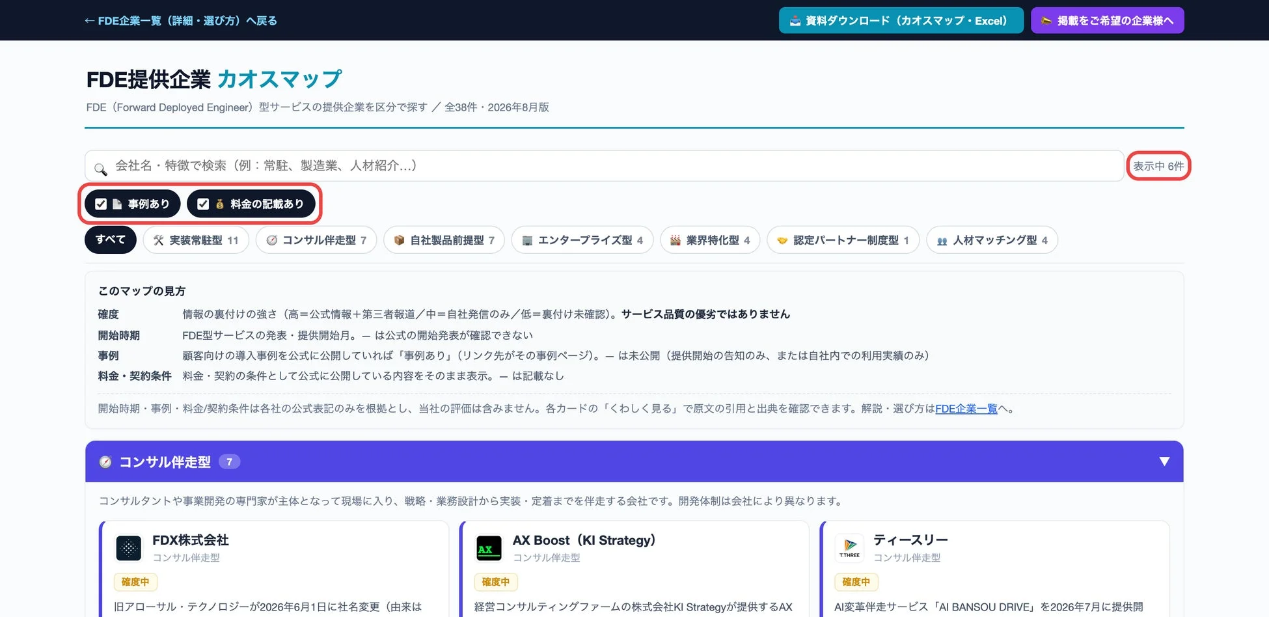Click the money bag icon beside 料金の記載あり
1269x617 pixels.
tap(220, 204)
